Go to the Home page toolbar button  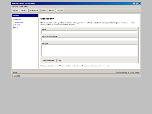[15, 10]
